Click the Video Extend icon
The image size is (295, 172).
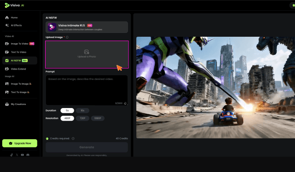coord(7,69)
